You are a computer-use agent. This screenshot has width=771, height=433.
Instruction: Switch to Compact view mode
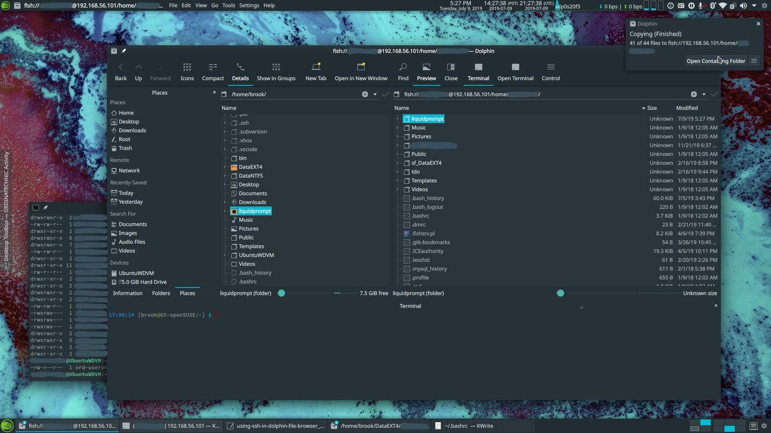tap(213, 72)
